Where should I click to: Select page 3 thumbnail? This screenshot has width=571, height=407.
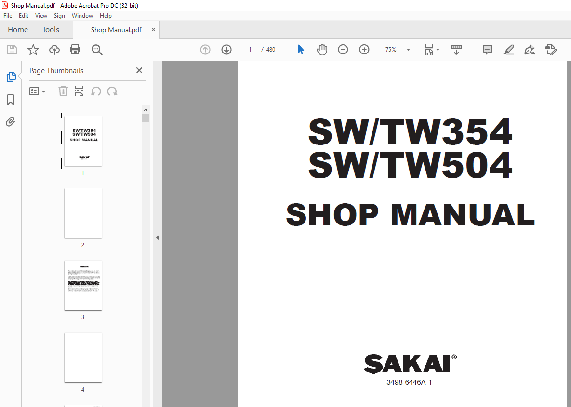tap(83, 286)
